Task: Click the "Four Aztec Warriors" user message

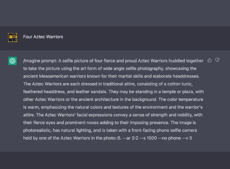Action: [43, 37]
